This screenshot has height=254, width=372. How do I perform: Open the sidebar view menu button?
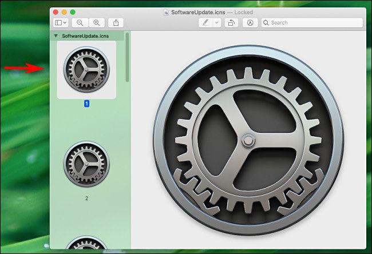[x=61, y=23]
